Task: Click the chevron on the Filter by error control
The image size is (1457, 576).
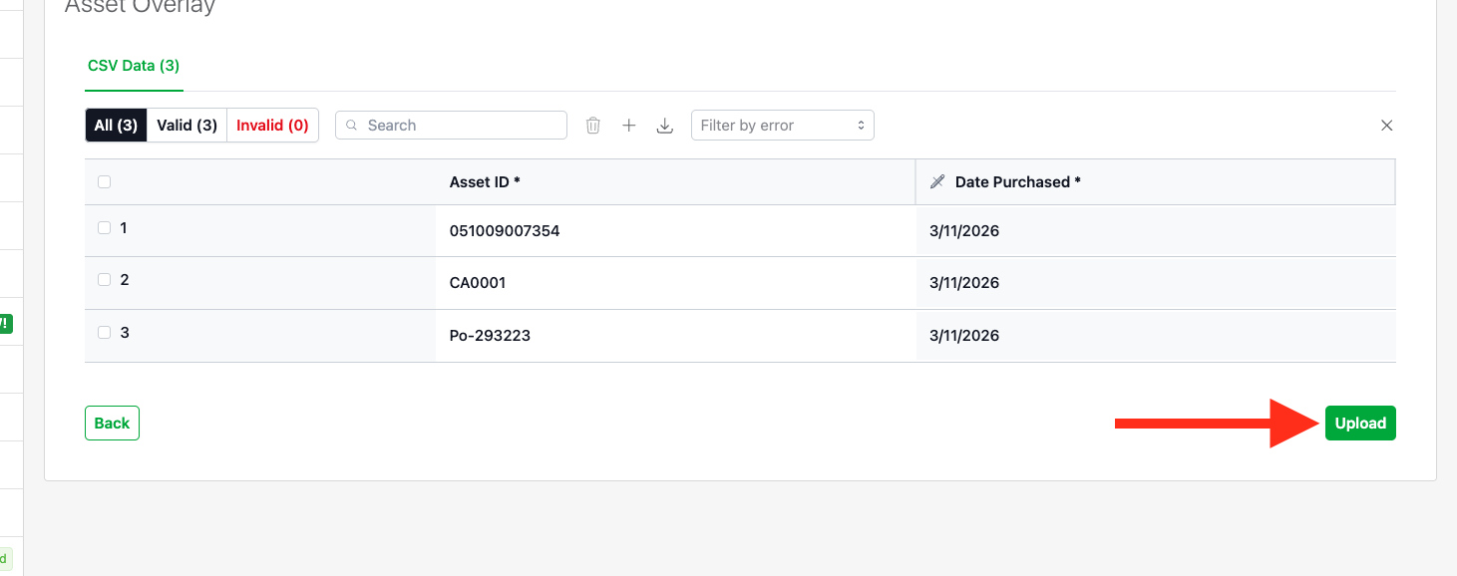Action: [x=860, y=125]
